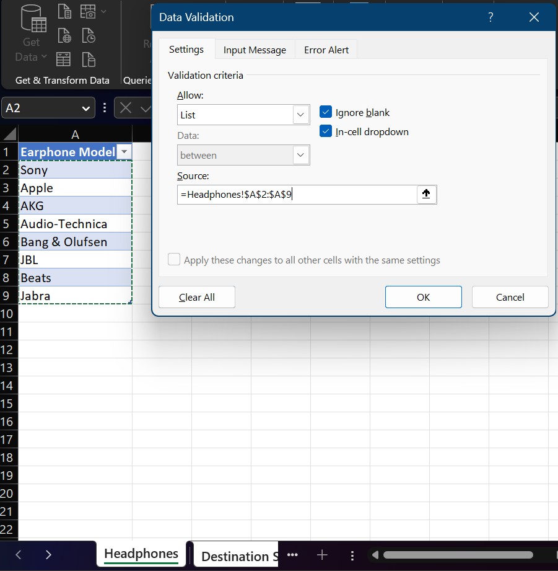Click formula bar three-dot resize handle

105,108
